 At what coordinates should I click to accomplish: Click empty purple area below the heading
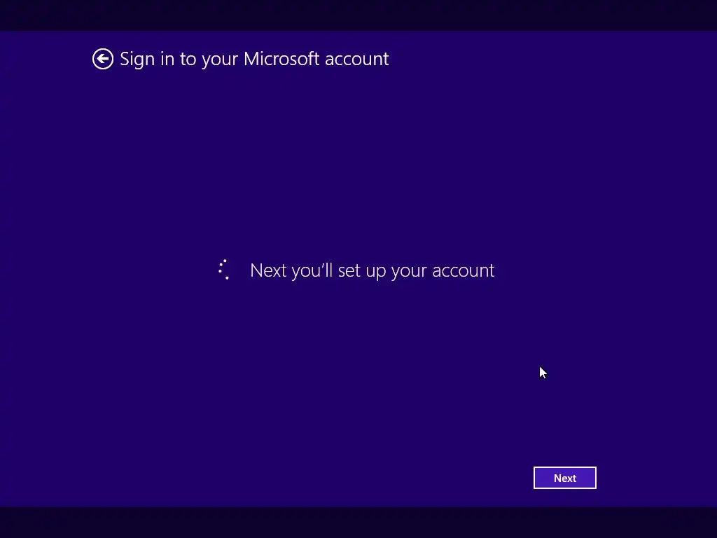click(358, 160)
